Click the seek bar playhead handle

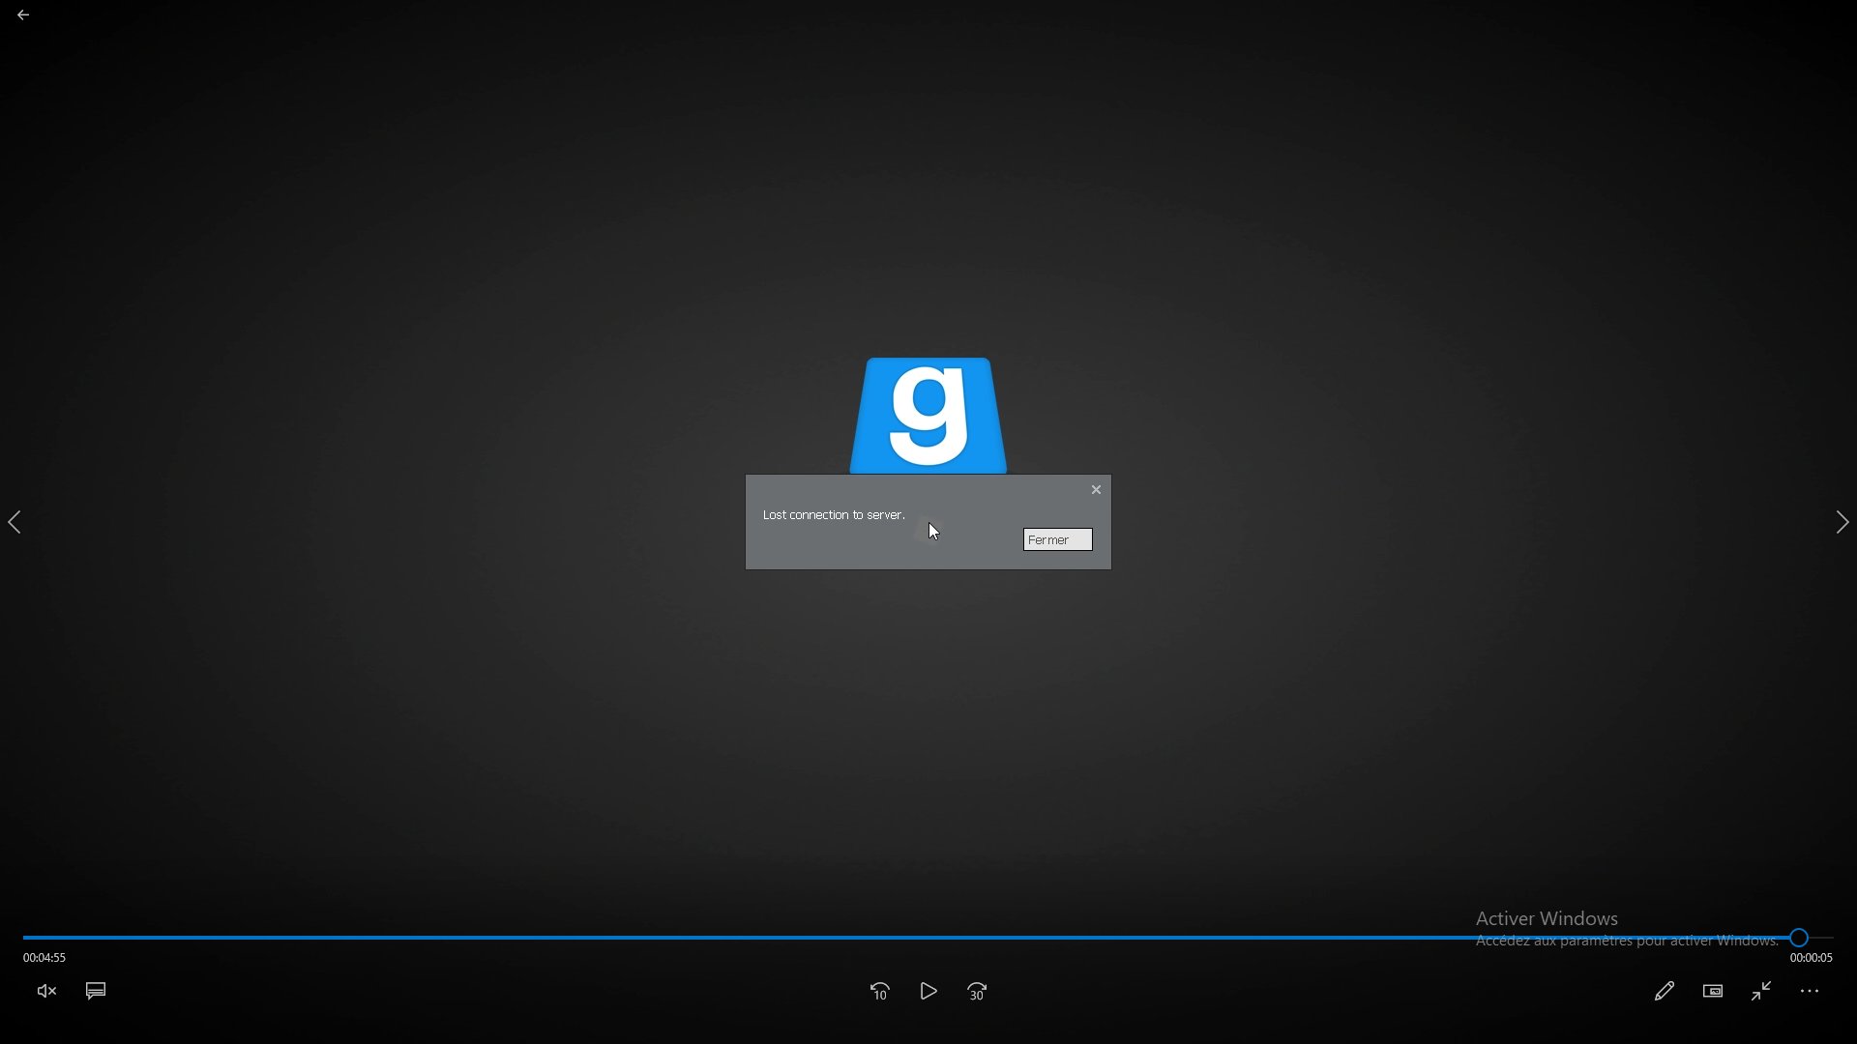[x=1800, y=938]
